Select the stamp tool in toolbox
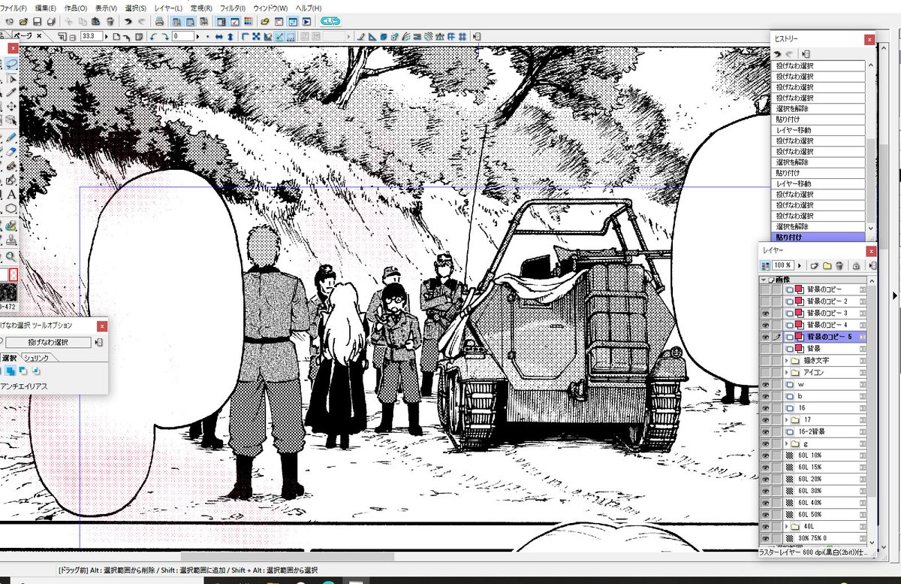Viewport: 901px width, 584px height. coord(11,240)
